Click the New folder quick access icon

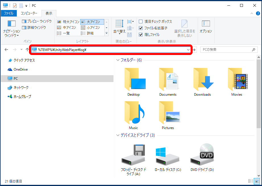point(21,6)
